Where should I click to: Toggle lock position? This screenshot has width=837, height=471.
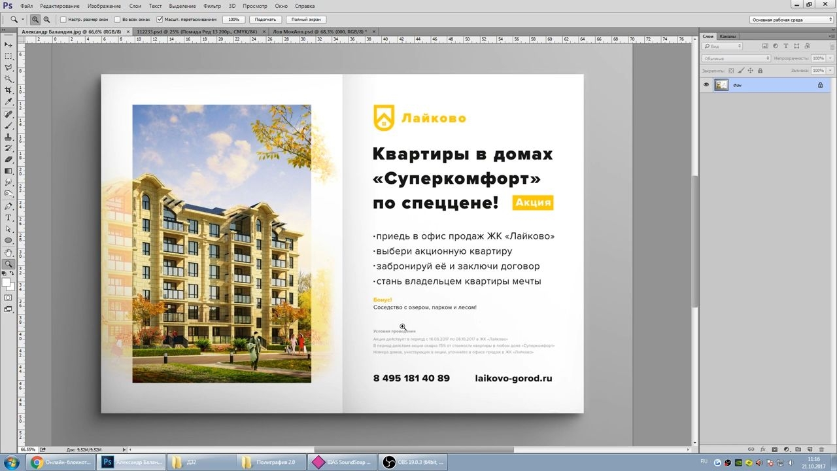(x=750, y=71)
